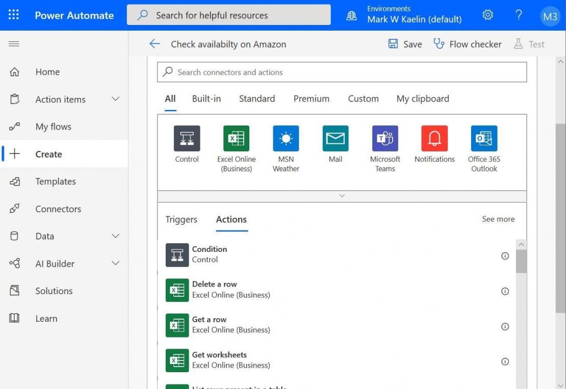This screenshot has width=566, height=389.
Task: Click the Save button
Action: coord(405,44)
